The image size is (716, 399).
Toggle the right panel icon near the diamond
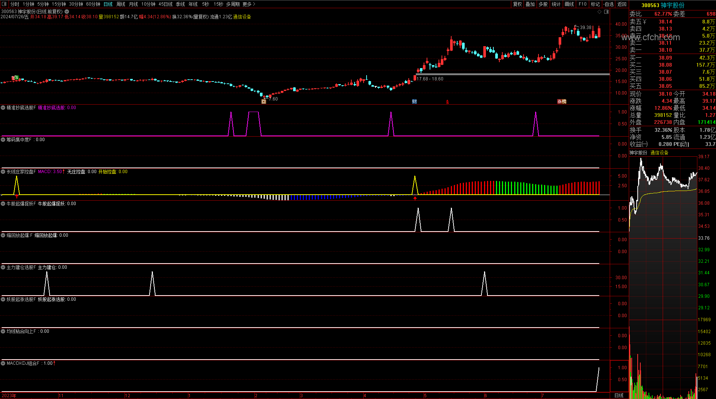(x=606, y=12)
